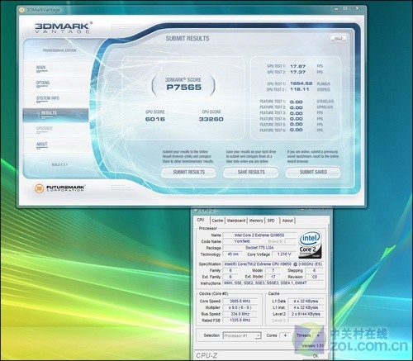Switch to the CPU tab in CPU-Z

pyautogui.click(x=201, y=220)
